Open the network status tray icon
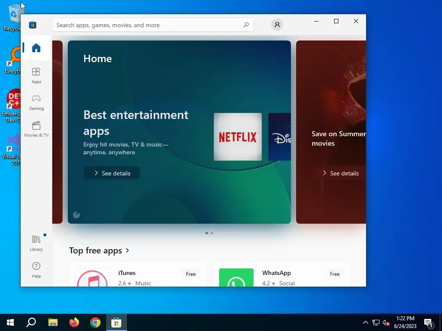Image resolution: width=442 pixels, height=331 pixels. [x=376, y=322]
